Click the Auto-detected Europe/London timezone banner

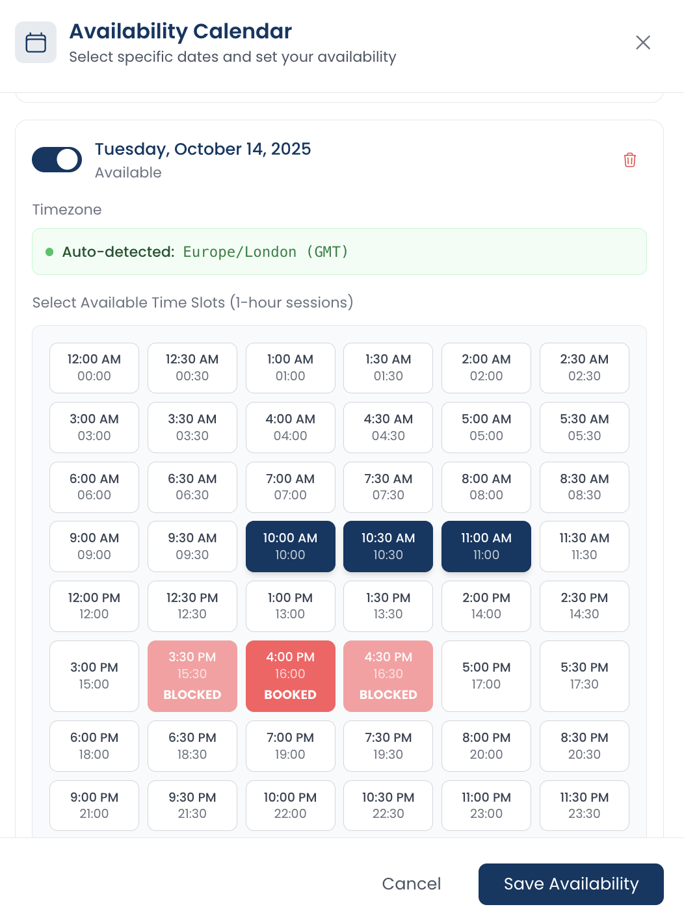point(339,252)
